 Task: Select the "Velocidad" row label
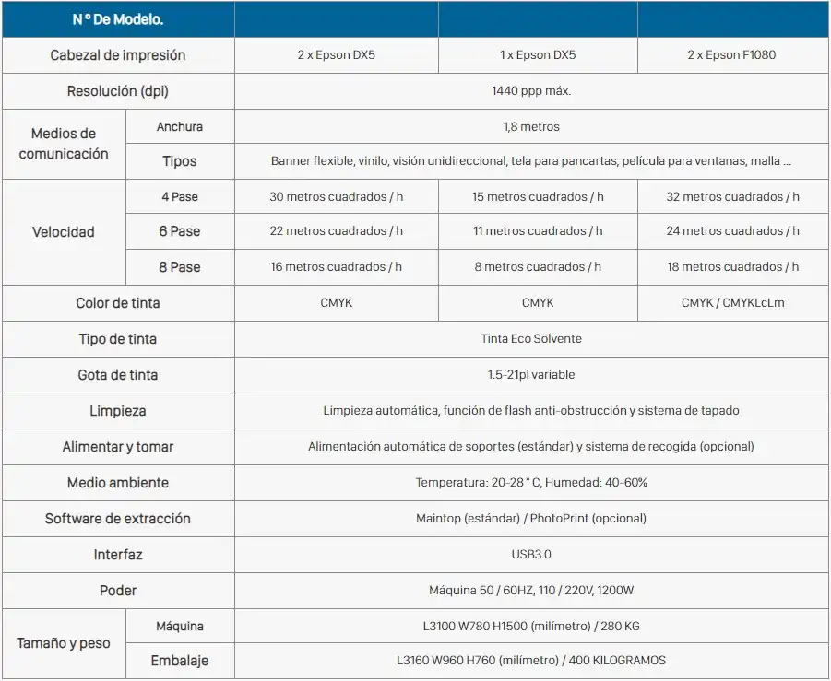[x=64, y=232]
